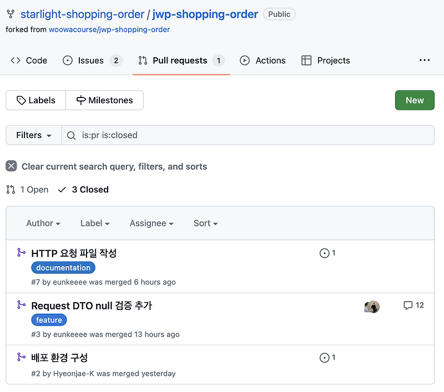Viewport: 444px width, 392px height.
Task: Click the magnifier icon in the filter bar
Action: [x=70, y=135]
